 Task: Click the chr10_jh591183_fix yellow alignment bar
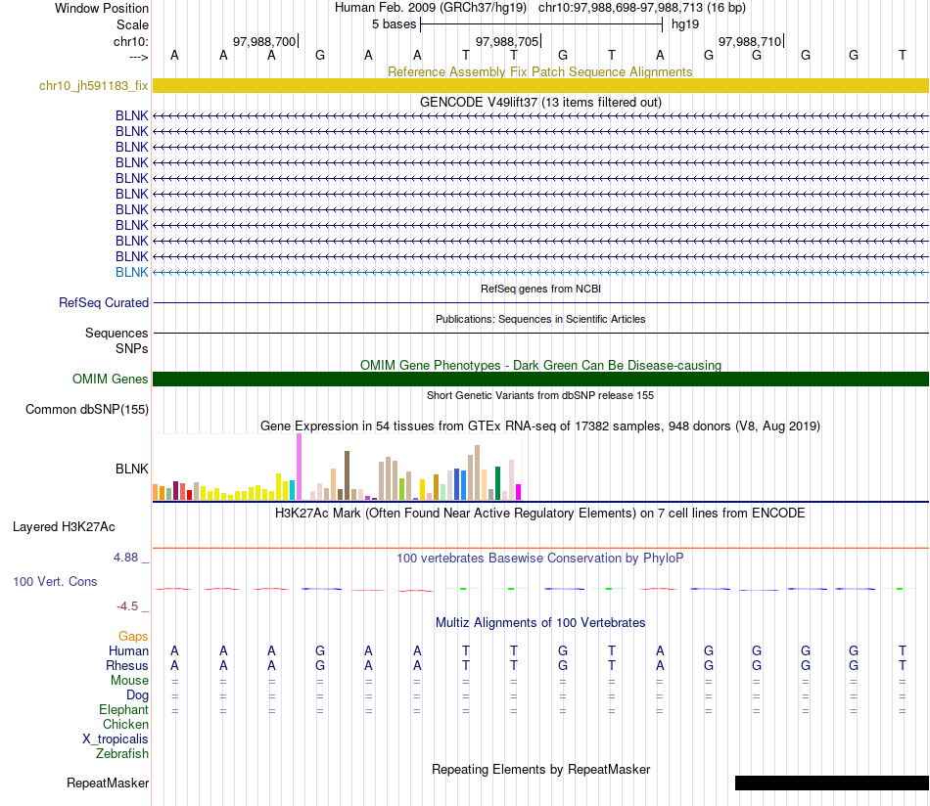(x=540, y=85)
